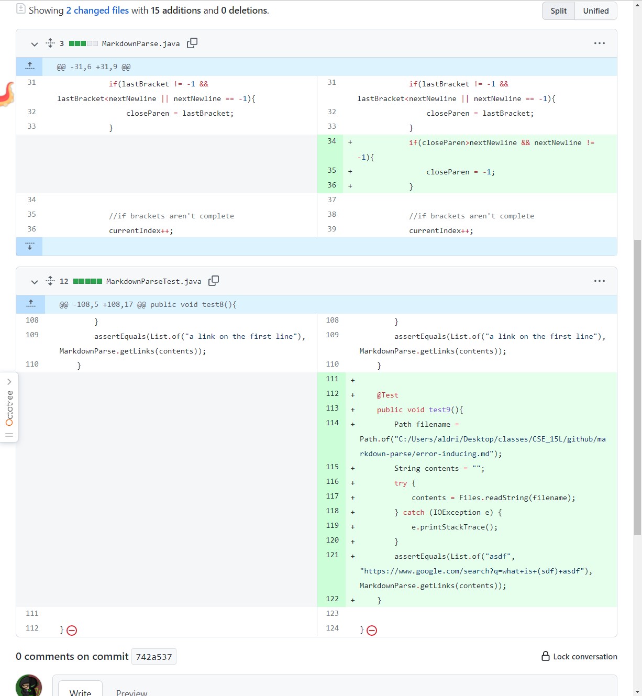Expand diff context above line 31

(29, 66)
